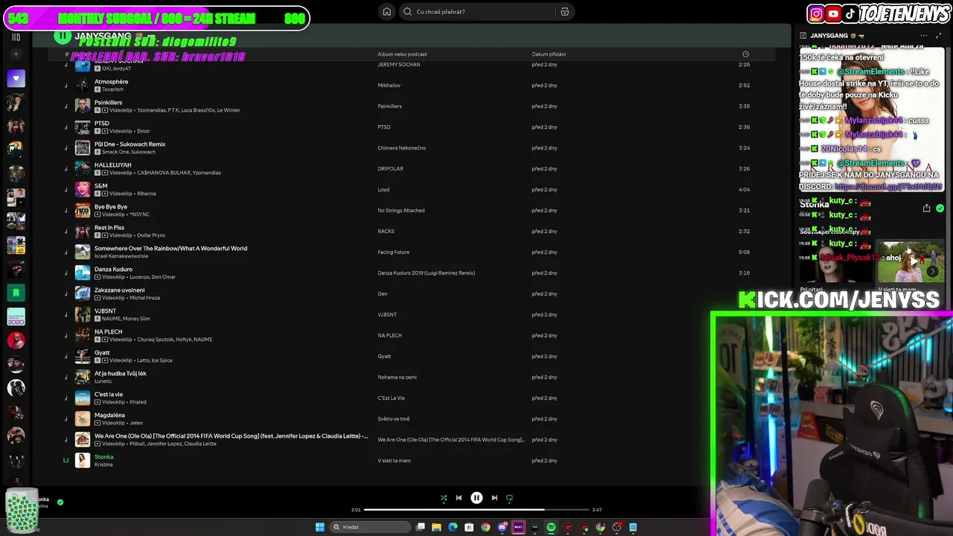Open the 2020 playlist thumbnail in sidebar
This screenshot has height=536, width=953.
(x=16, y=316)
